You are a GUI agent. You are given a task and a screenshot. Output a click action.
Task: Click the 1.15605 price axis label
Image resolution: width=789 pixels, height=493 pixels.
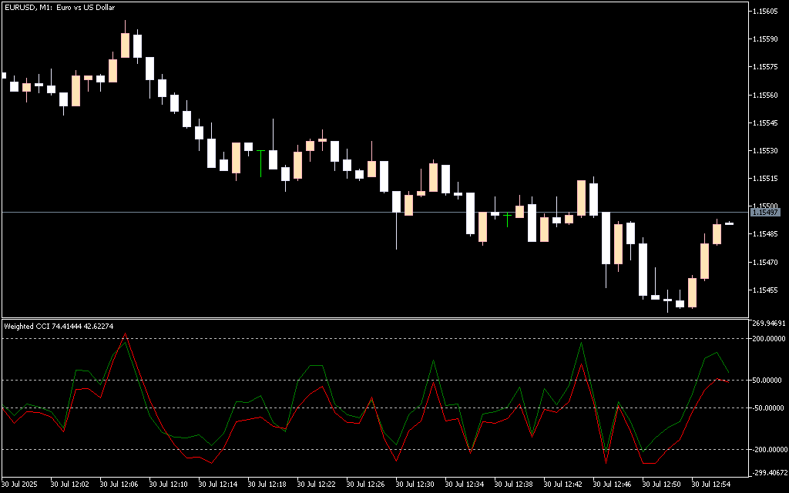(767, 12)
